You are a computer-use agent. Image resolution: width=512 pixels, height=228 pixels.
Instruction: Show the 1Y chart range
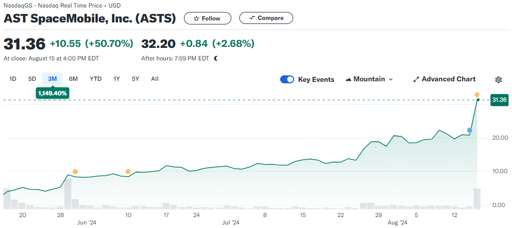pyautogui.click(x=117, y=79)
